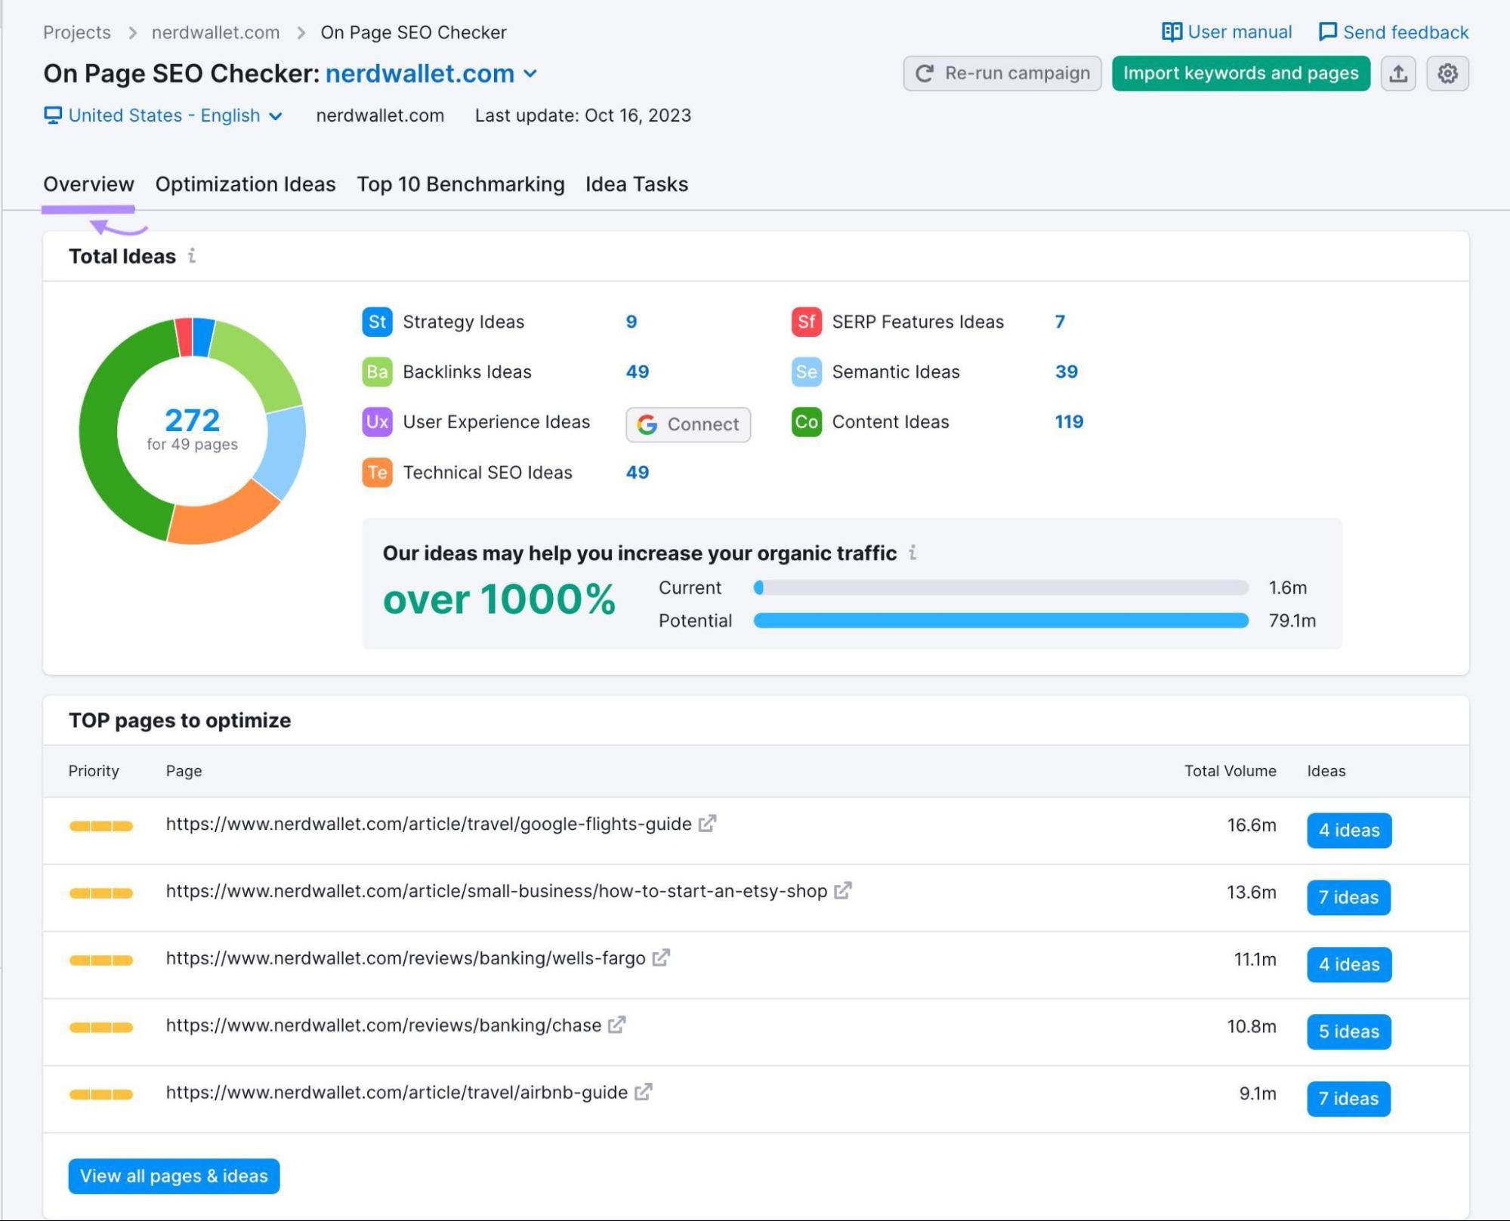Open United States - English location dropdown

point(163,116)
